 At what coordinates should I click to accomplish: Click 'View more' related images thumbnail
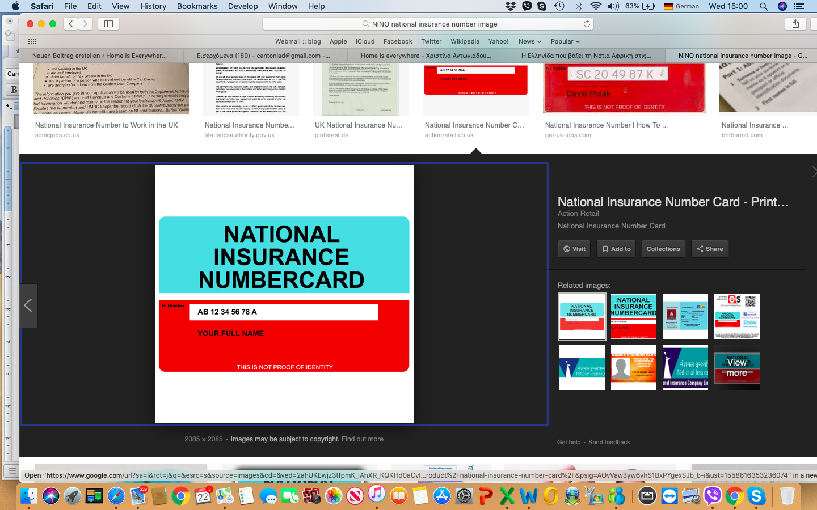pyautogui.click(x=737, y=368)
